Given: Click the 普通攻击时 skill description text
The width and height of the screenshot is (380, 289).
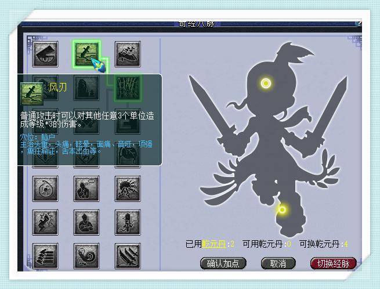Looking at the screenshot, I should click(87, 120).
